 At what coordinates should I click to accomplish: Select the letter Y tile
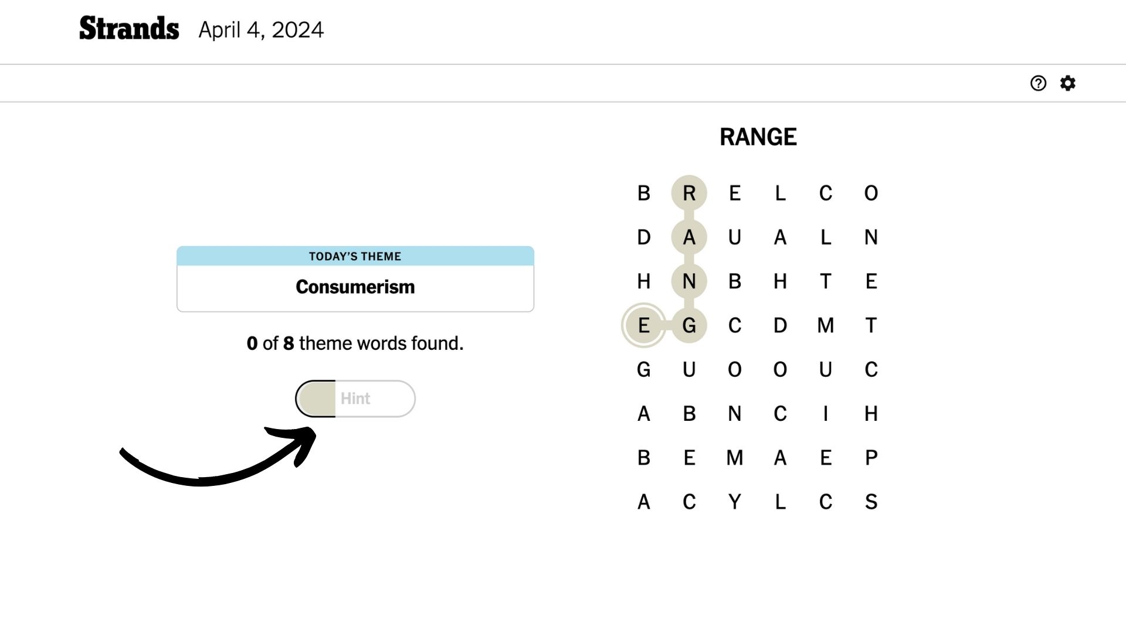(734, 502)
